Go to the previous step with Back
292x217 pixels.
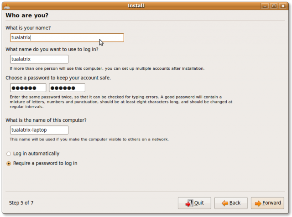point(230,203)
